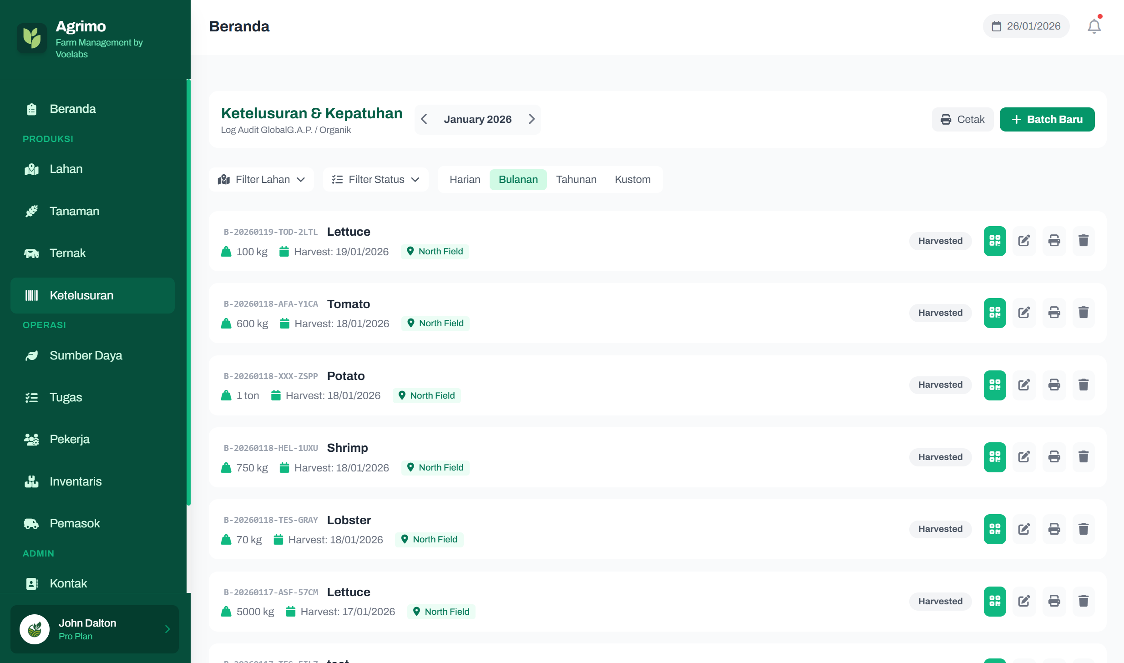Expand John Dalton profile menu
The height and width of the screenshot is (663, 1124).
(x=95, y=629)
